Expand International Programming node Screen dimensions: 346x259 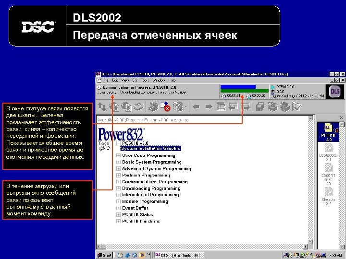pyautogui.click(x=118, y=195)
